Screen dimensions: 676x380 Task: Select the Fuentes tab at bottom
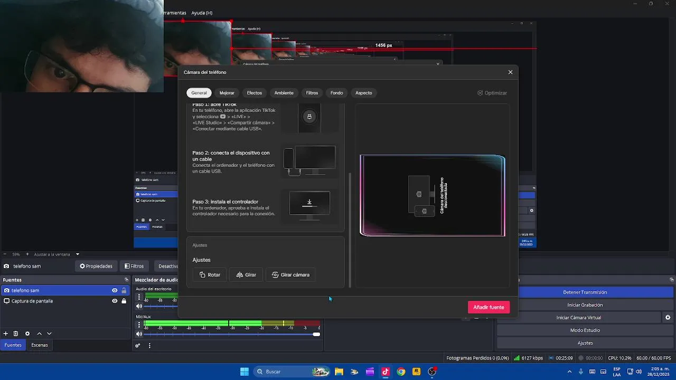(13, 345)
